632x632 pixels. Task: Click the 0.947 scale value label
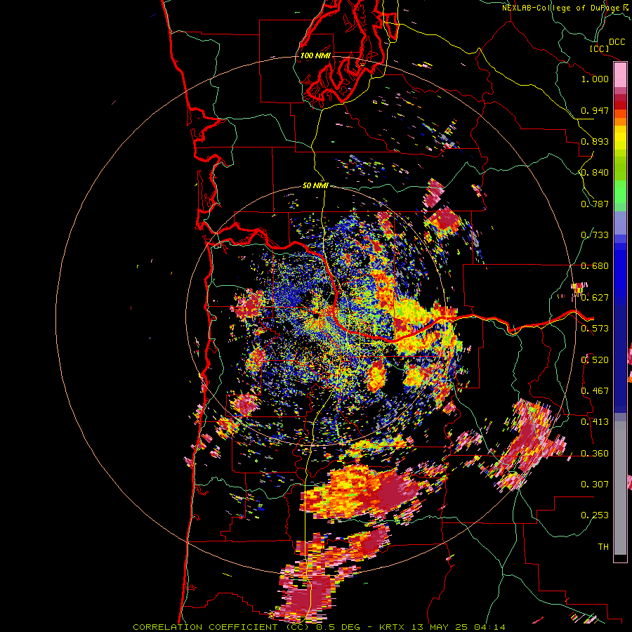point(595,110)
